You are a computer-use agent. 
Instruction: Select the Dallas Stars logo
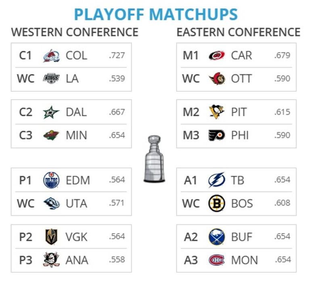click(x=51, y=112)
